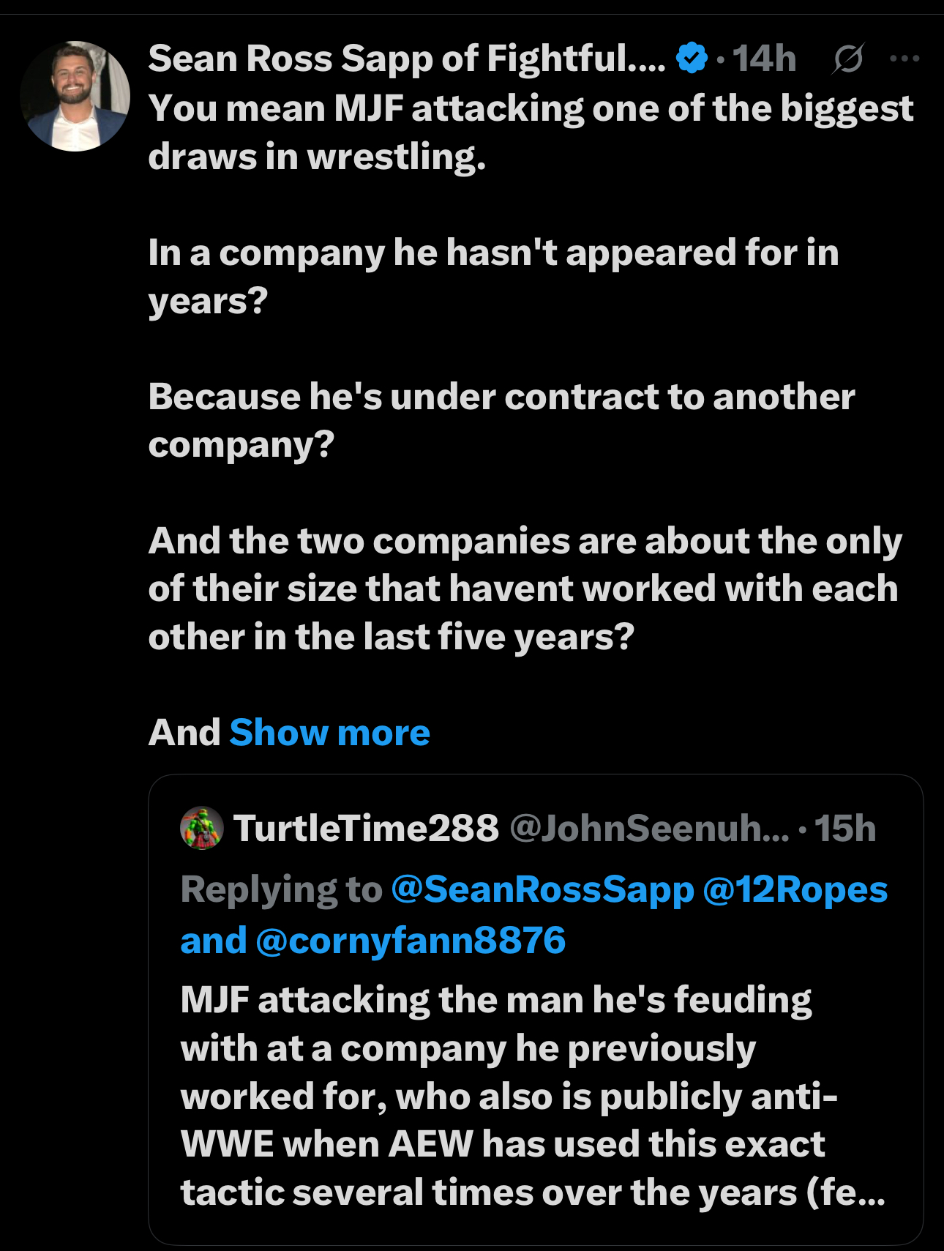Open quoted post text about MJF feuding
Screen dimensions: 944x1251
[x=512, y=1096]
